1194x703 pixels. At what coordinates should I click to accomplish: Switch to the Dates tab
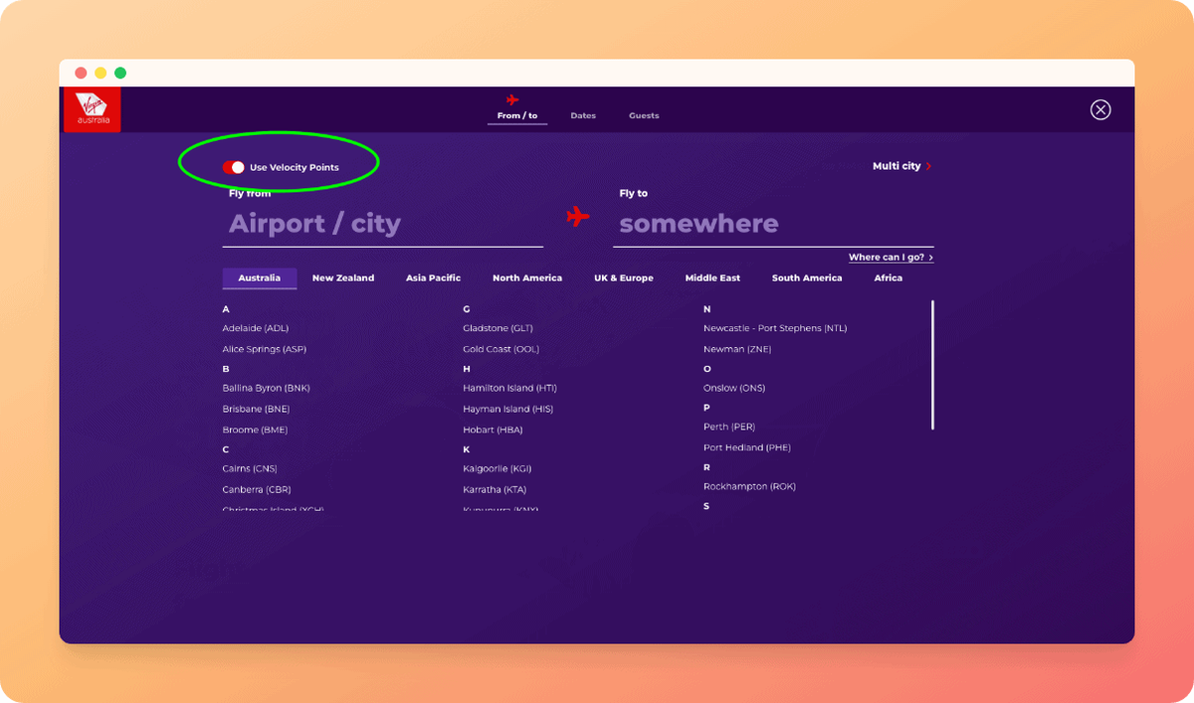(x=583, y=115)
